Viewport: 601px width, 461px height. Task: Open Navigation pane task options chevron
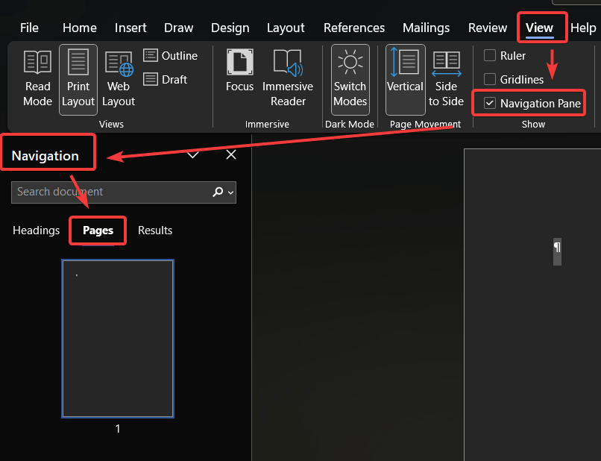coord(193,155)
